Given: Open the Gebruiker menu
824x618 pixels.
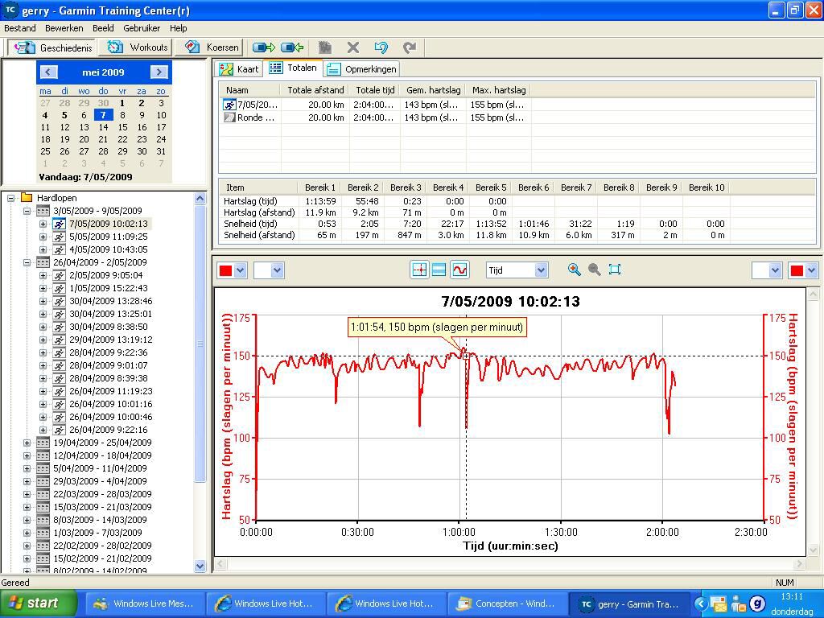Looking at the screenshot, I should tap(142, 28).
